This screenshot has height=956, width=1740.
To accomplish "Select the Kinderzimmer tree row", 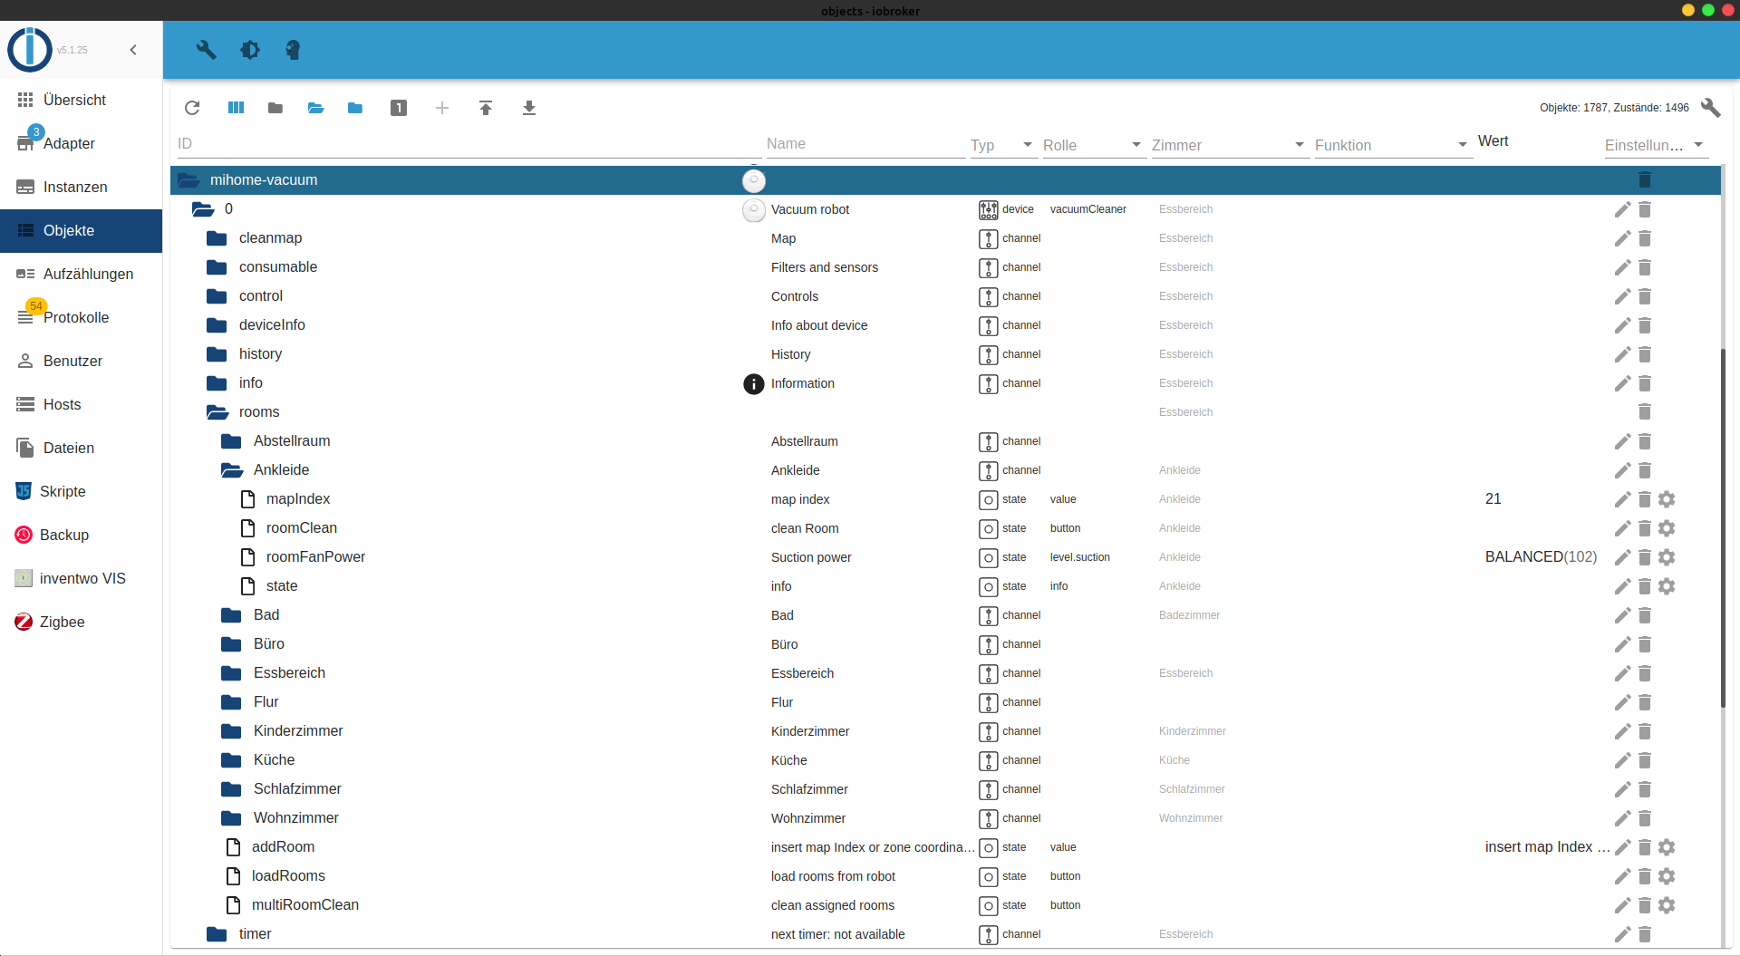I will tap(945, 731).
